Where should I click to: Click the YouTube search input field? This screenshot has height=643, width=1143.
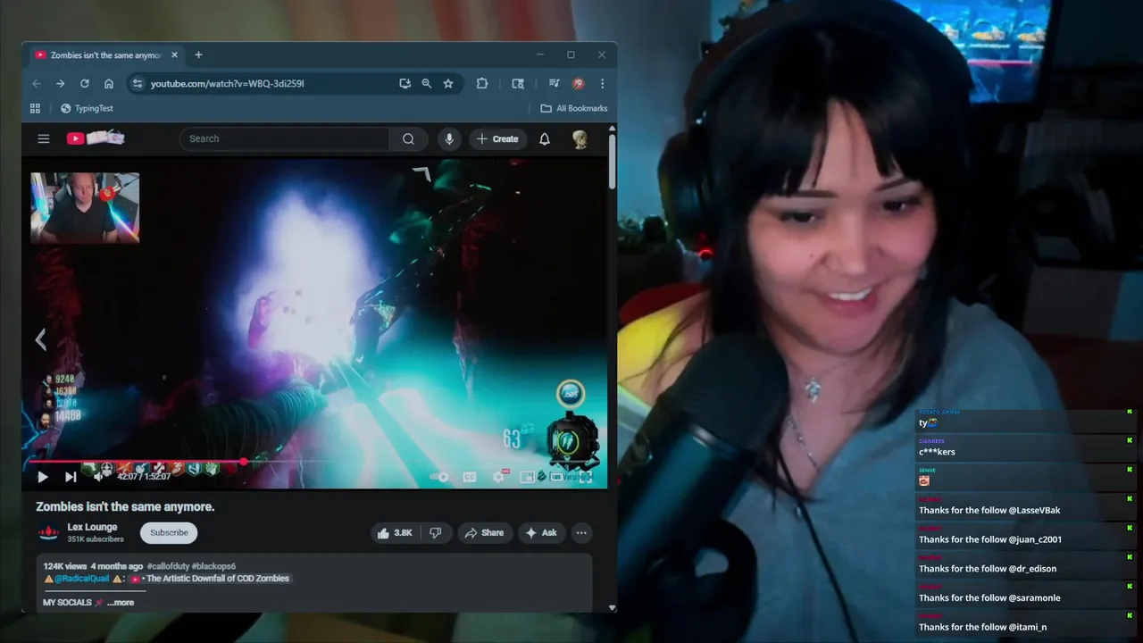tap(284, 138)
